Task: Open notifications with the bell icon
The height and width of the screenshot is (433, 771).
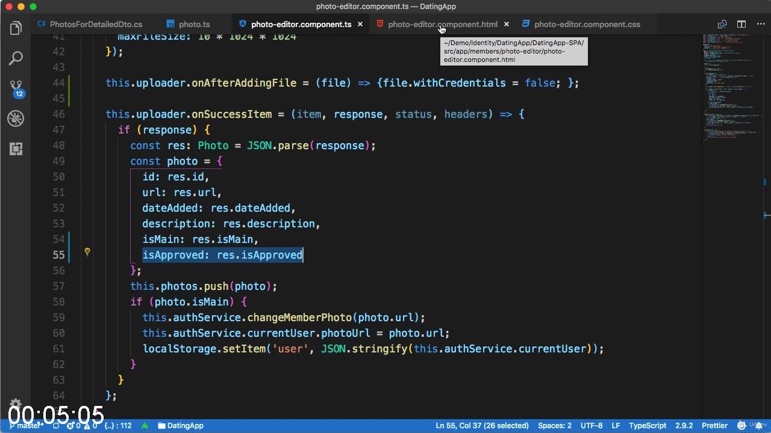Action: click(x=760, y=425)
